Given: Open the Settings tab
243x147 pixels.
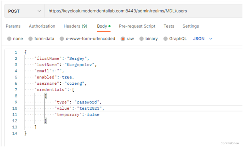Looking at the screenshot, I should (x=191, y=26).
